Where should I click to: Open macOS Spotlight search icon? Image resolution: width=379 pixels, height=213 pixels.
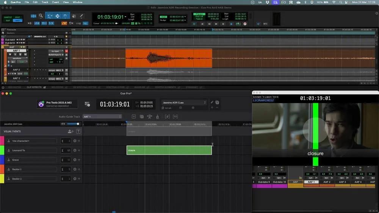coord(341,2)
